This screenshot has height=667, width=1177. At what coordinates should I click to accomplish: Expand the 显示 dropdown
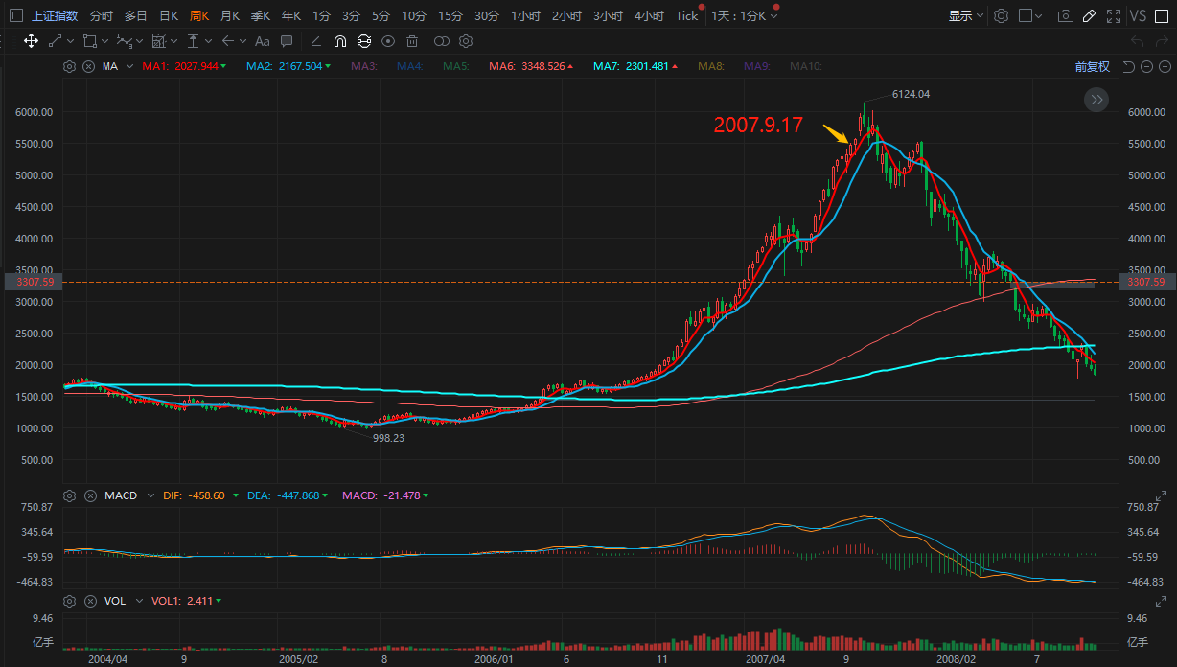(966, 16)
